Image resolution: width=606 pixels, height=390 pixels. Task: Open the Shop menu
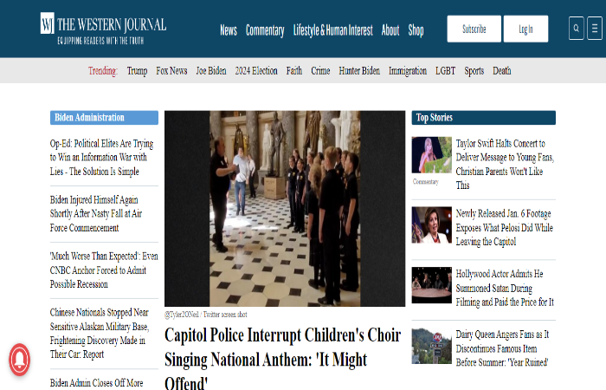coord(416,29)
